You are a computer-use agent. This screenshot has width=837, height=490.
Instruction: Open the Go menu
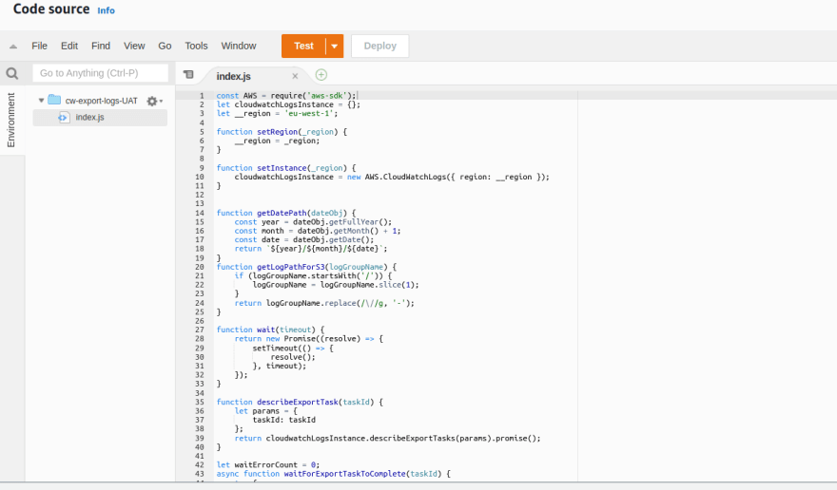(165, 46)
